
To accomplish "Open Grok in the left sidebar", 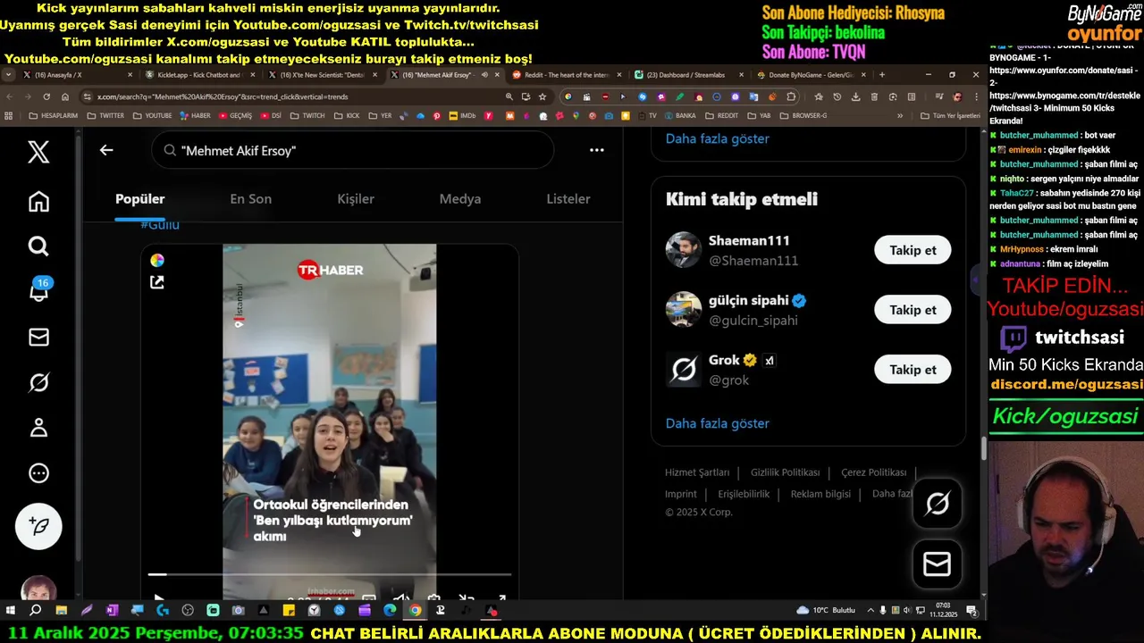I will (38, 382).
